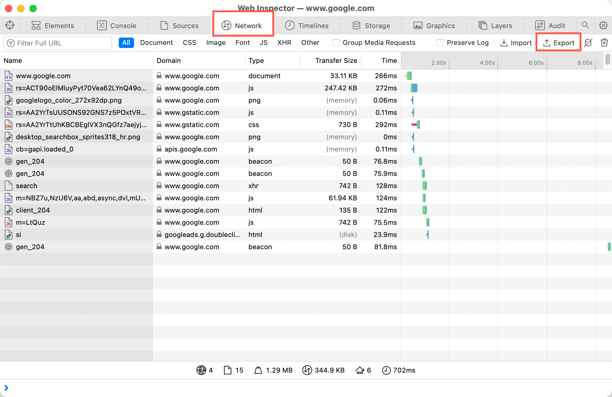The image size is (612, 397).
Task: Switch to the CSS resource filter
Action: [189, 42]
